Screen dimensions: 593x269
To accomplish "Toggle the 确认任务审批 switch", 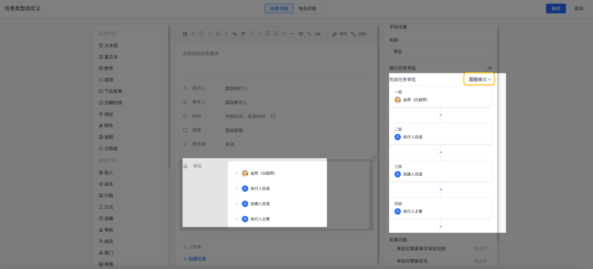I will coord(488,68).
